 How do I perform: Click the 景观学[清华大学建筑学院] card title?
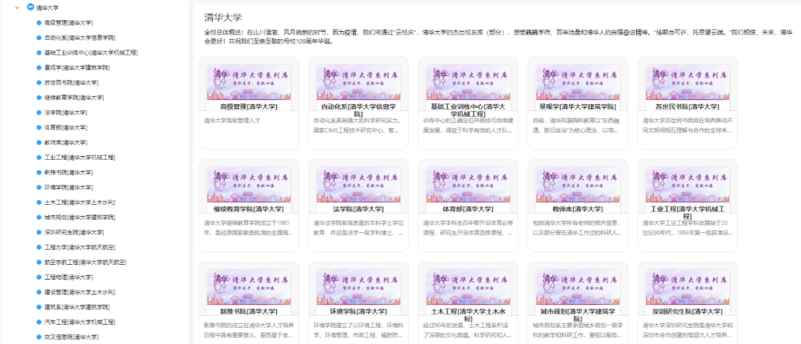coord(578,107)
